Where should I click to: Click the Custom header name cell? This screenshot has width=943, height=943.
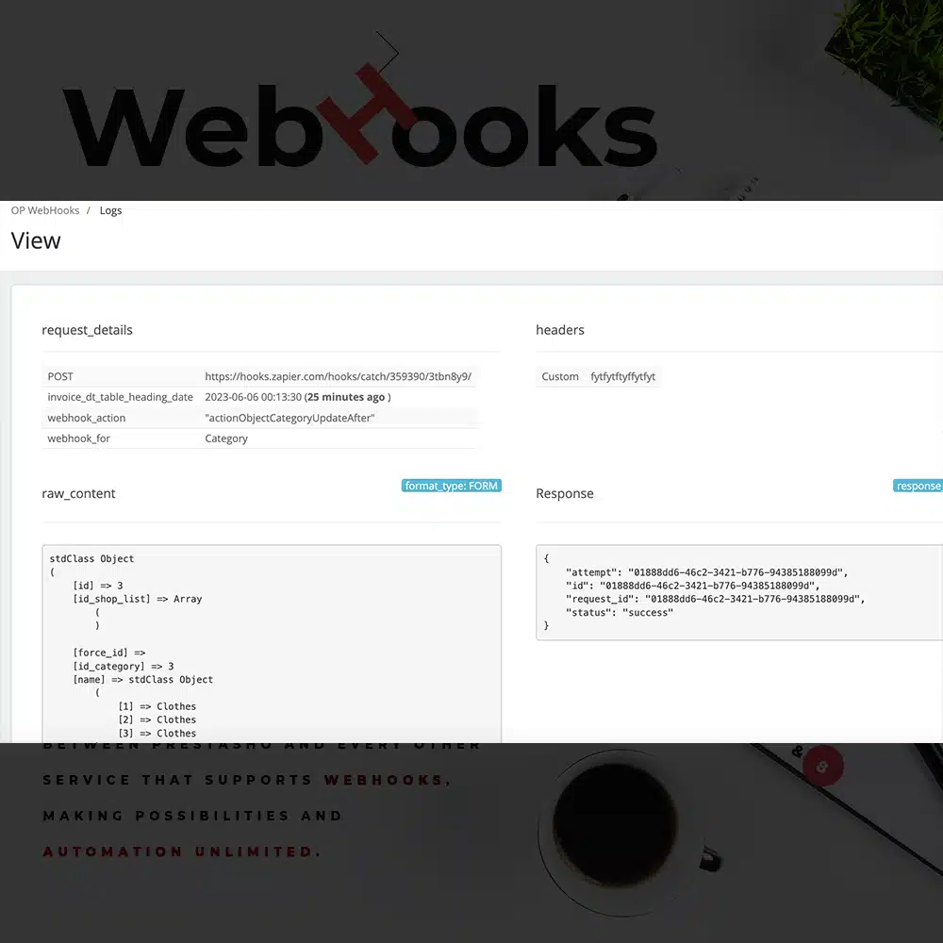tap(560, 376)
